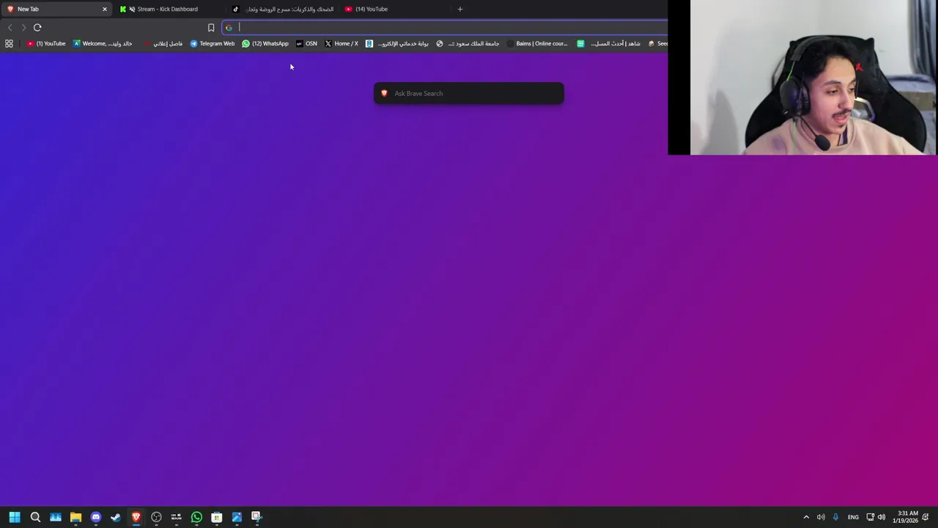The height and width of the screenshot is (528, 938).
Task: Open the notification bell in system tray
Action: point(926,517)
